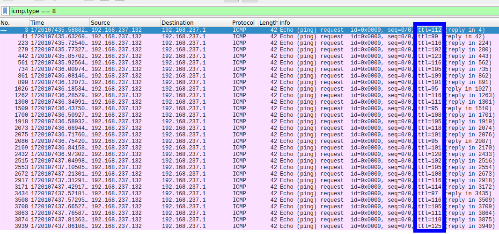Select packet number 3508 row
This screenshot has width=499, height=234.
pos(249,199)
